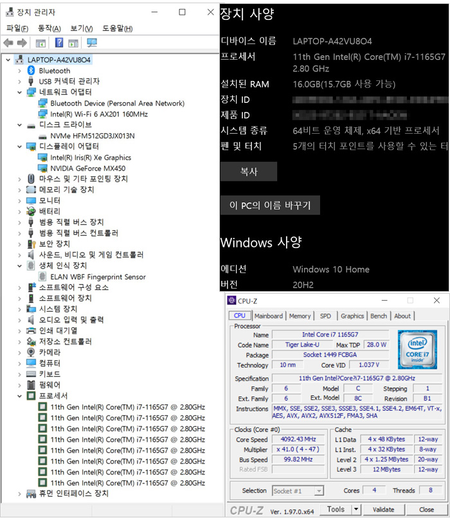Click the 네트워크 어댑터 category icon
The width and height of the screenshot is (450, 520).
tap(31, 92)
